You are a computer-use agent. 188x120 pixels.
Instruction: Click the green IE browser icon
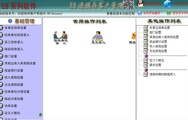169,13
